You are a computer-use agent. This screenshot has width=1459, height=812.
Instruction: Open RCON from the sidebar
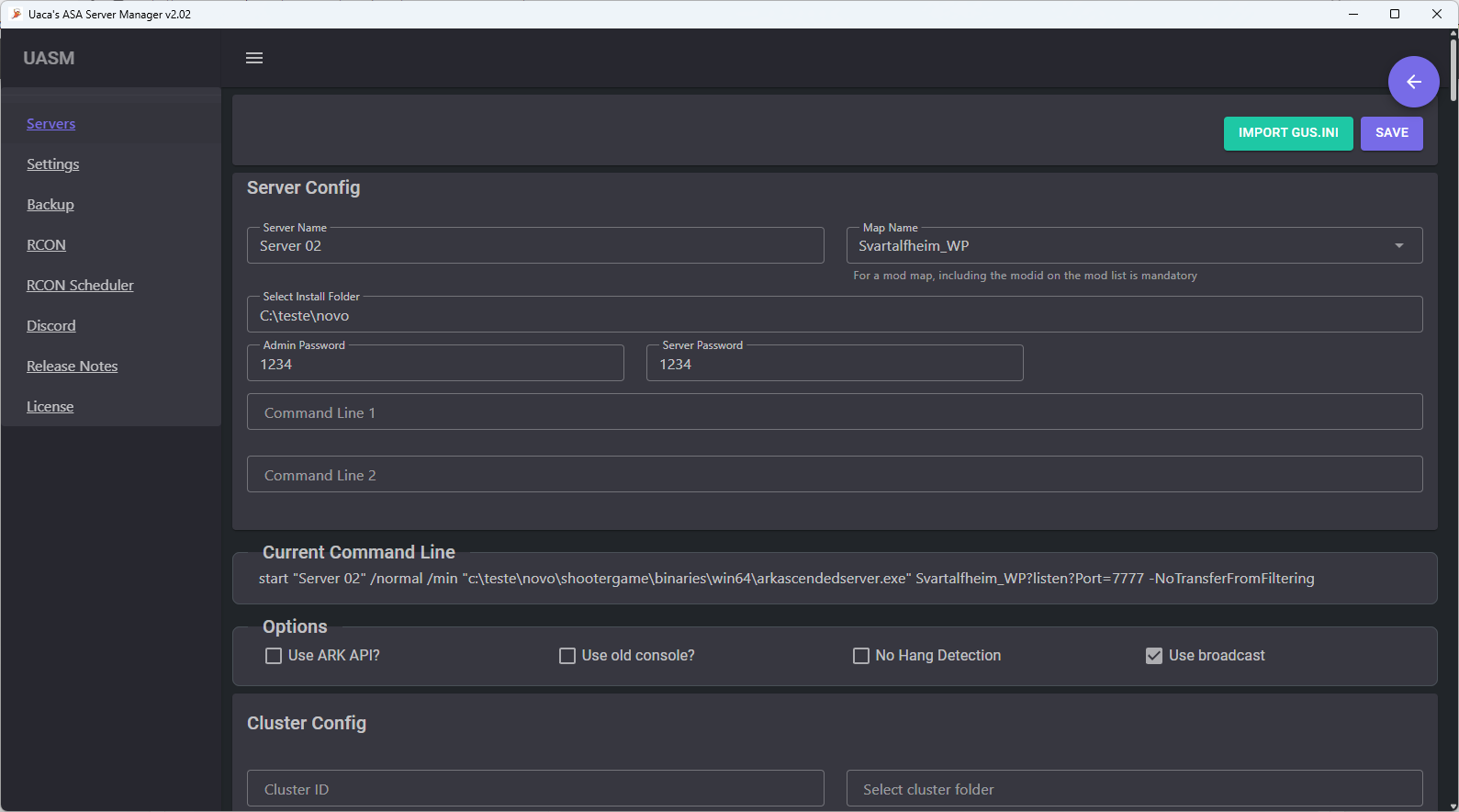tap(46, 245)
